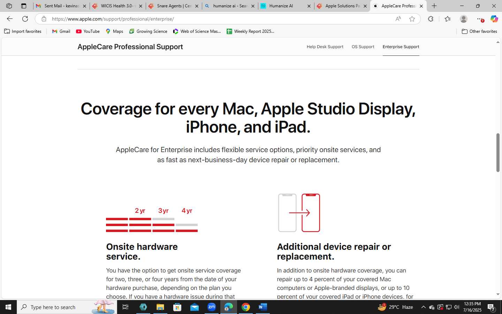
Task: Click AppleCare Professional Support heading link
Action: point(130,47)
